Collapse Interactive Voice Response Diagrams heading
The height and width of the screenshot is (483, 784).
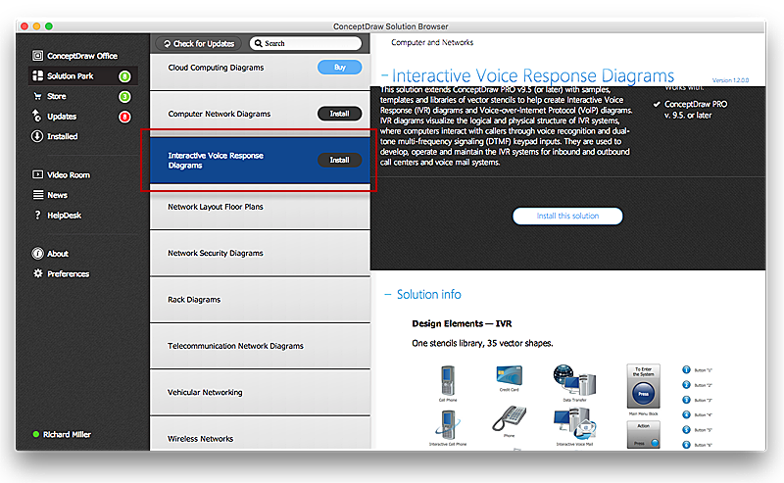point(385,76)
